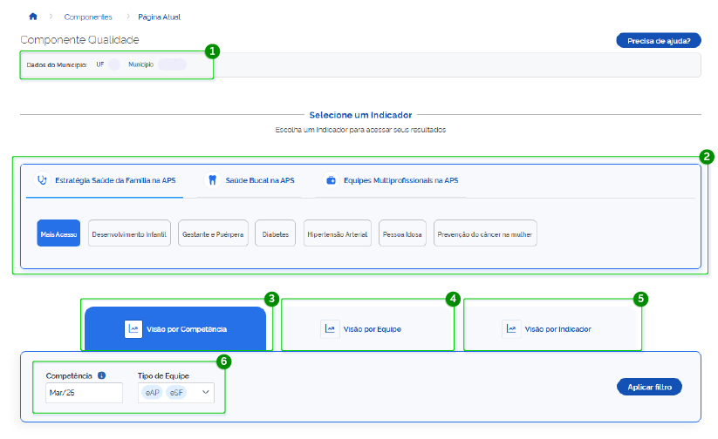Image resolution: width=718 pixels, height=439 pixels.
Task: Click chart icon in Visão por Competência
Action: tap(133, 329)
